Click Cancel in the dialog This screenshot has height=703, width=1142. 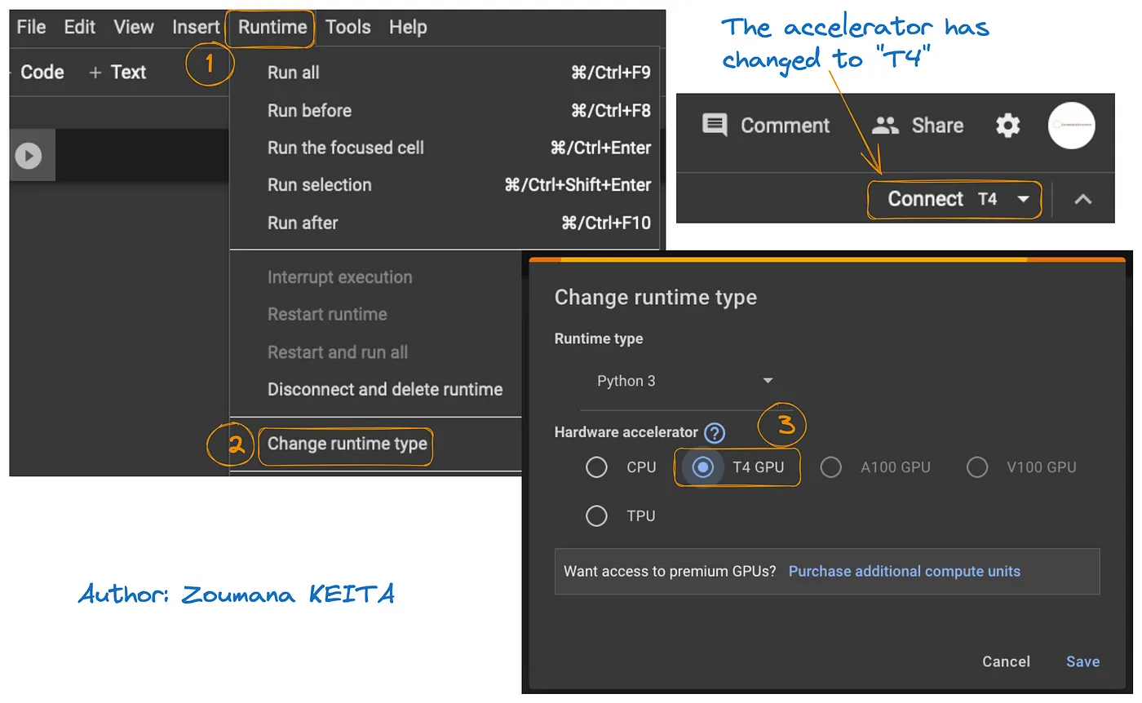1006,661
